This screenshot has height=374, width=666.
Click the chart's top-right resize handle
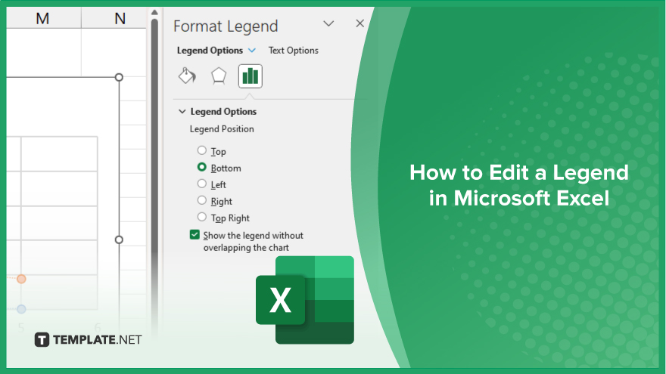point(119,77)
